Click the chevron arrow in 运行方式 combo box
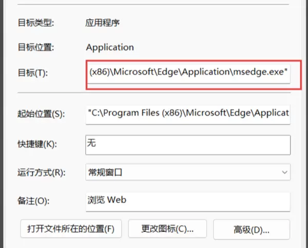 coord(284,173)
